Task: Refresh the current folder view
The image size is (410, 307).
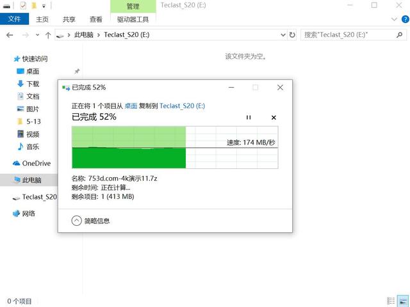Action: (x=292, y=35)
